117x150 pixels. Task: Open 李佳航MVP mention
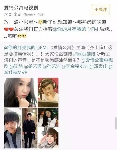16,72
